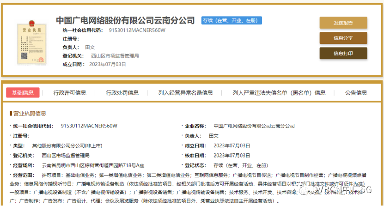384x206 pixels.
Task: Click the 营业执照信息 section heading
Action: pos(30,113)
